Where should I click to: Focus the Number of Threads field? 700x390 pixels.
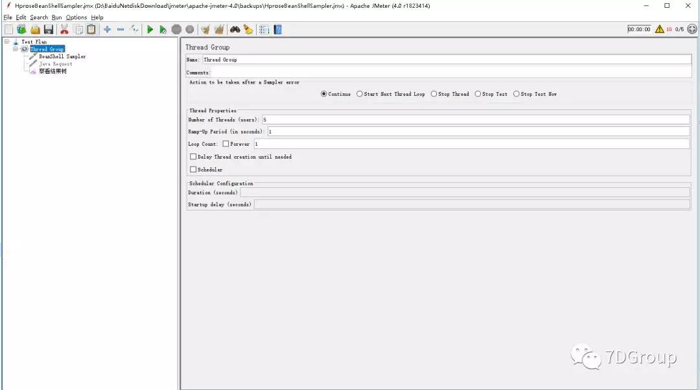click(476, 120)
